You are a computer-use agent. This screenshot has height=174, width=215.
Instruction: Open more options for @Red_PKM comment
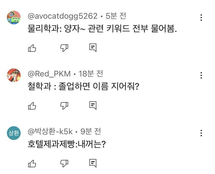pyautogui.click(x=201, y=75)
